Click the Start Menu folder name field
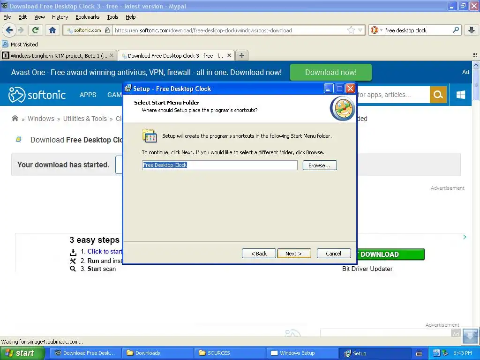Viewport: 480px width, 360px height. pos(219,165)
